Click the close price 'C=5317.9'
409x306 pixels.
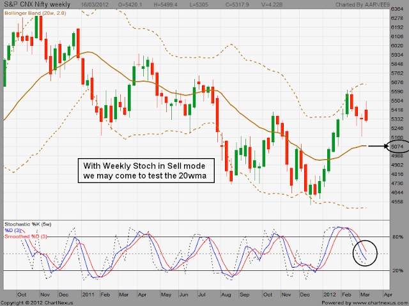pos(237,4)
